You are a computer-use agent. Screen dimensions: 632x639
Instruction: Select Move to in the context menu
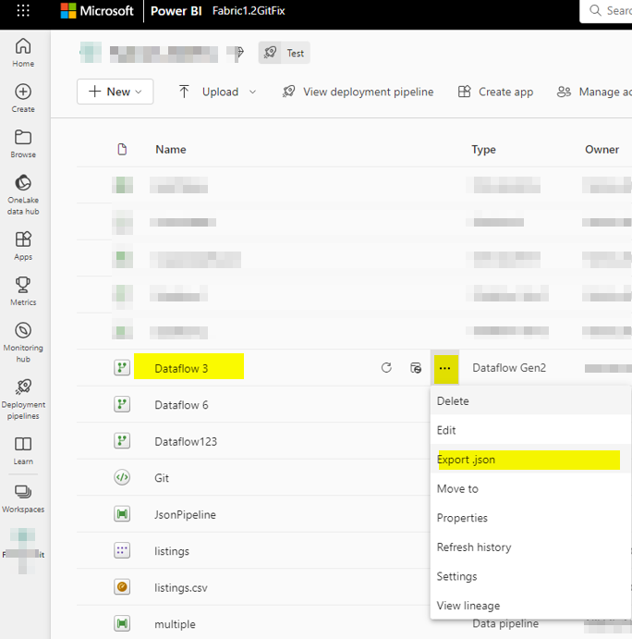(530, 488)
